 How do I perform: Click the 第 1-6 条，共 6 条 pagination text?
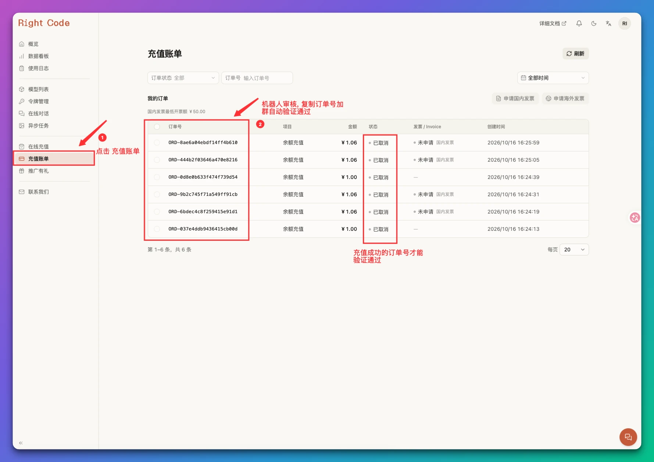(x=169, y=250)
